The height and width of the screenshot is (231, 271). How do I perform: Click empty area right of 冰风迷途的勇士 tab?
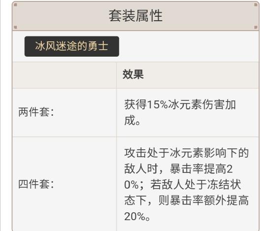coord(188,46)
